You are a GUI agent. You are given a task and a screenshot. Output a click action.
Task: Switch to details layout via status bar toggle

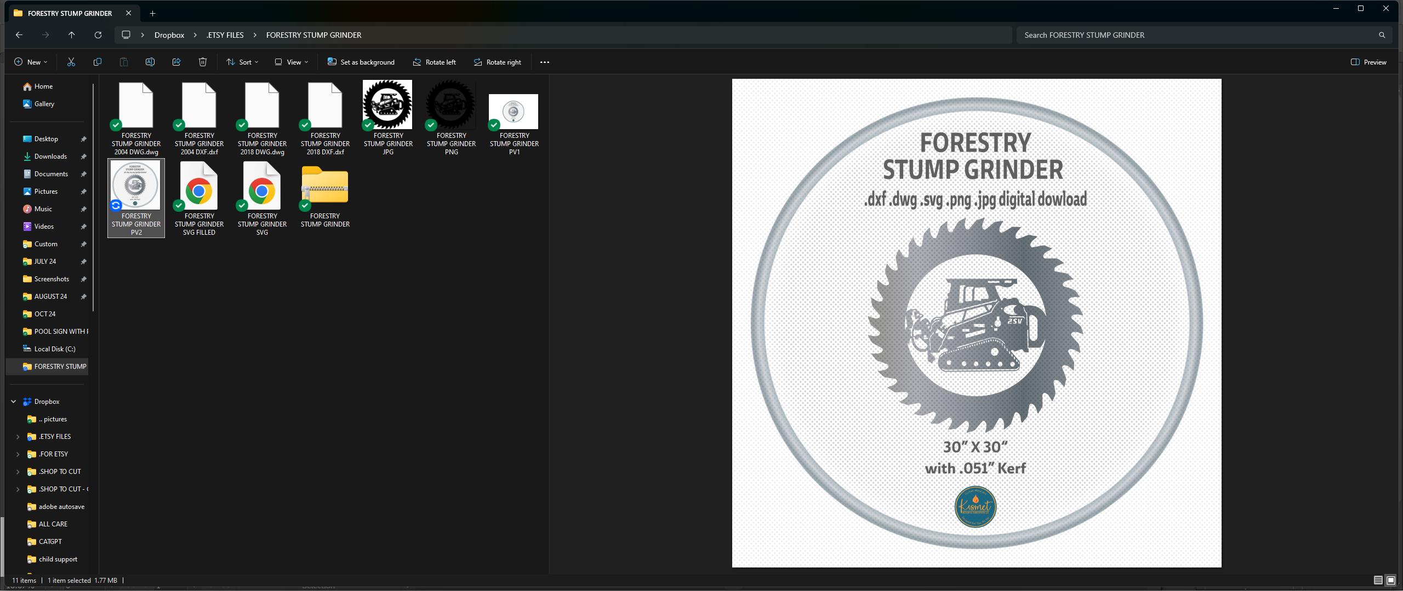pos(1378,580)
